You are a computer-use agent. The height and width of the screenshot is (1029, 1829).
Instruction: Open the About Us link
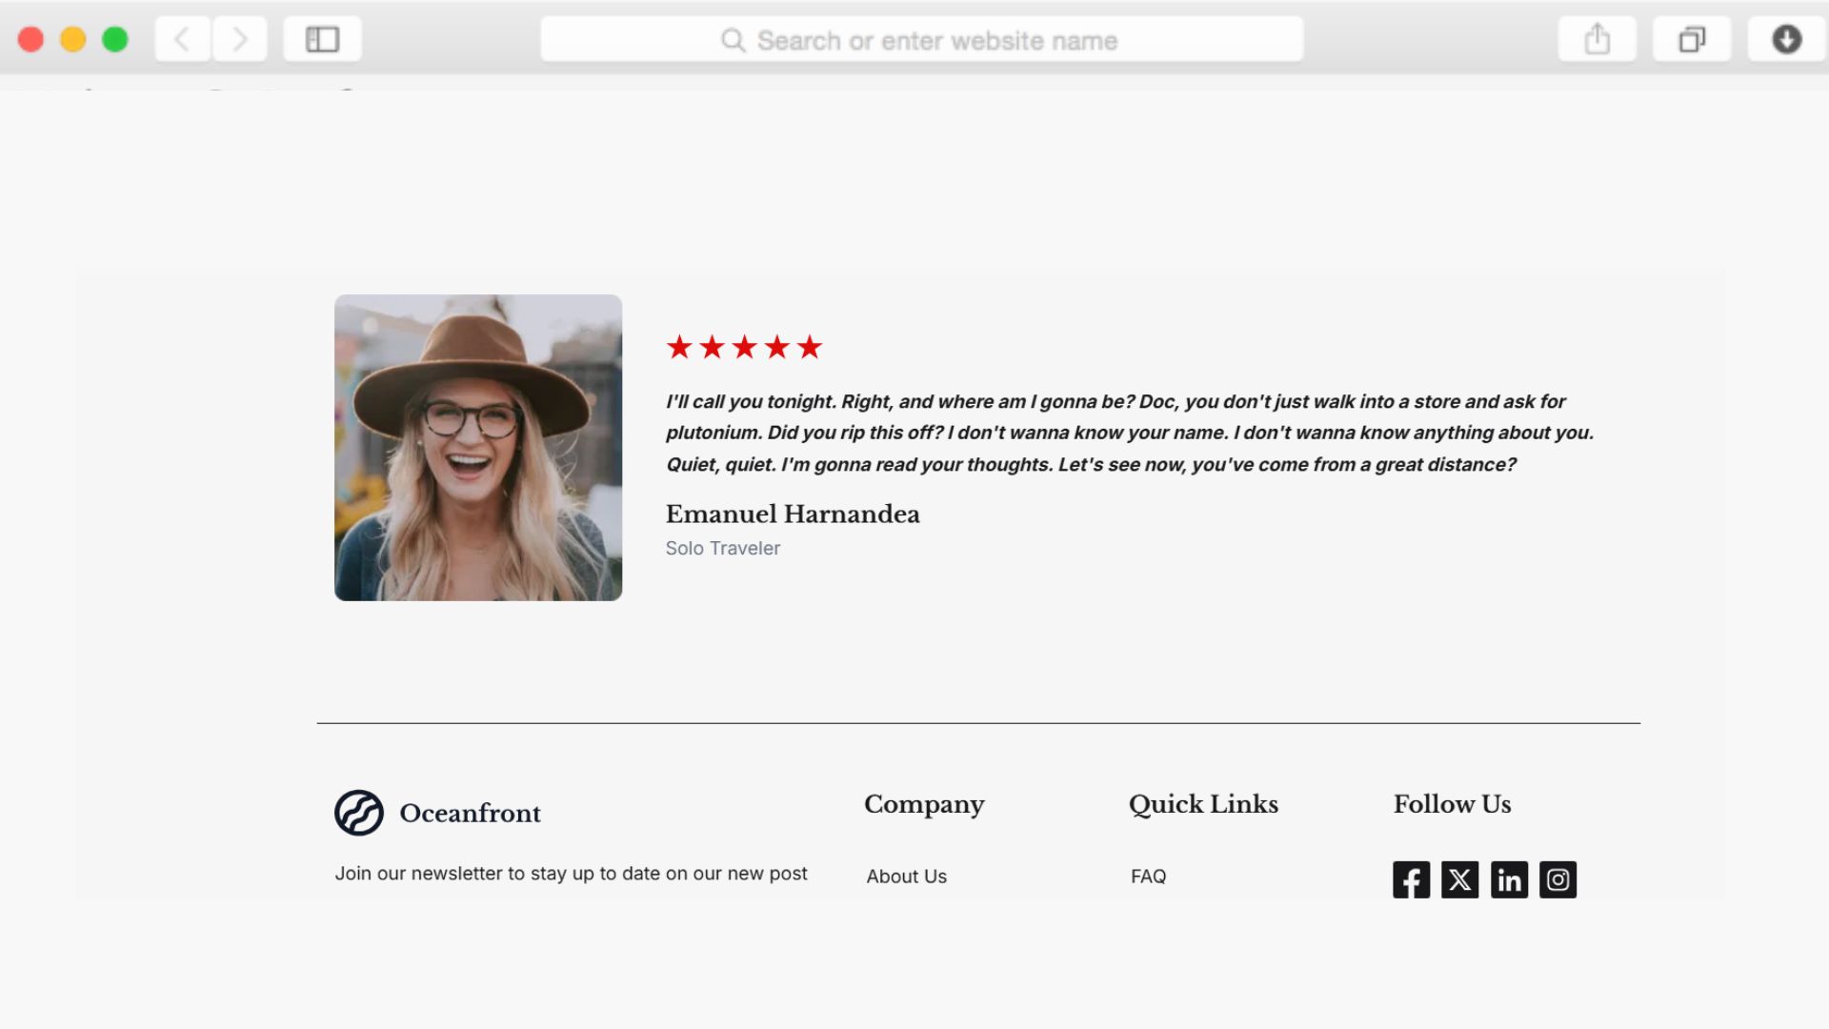click(906, 876)
